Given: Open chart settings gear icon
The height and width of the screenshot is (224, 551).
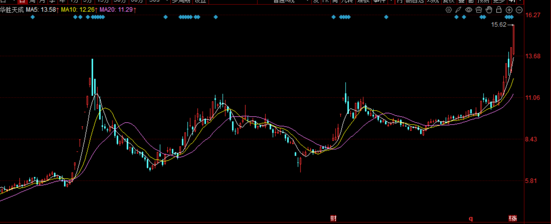Looking at the screenshot, I should 449,10.
